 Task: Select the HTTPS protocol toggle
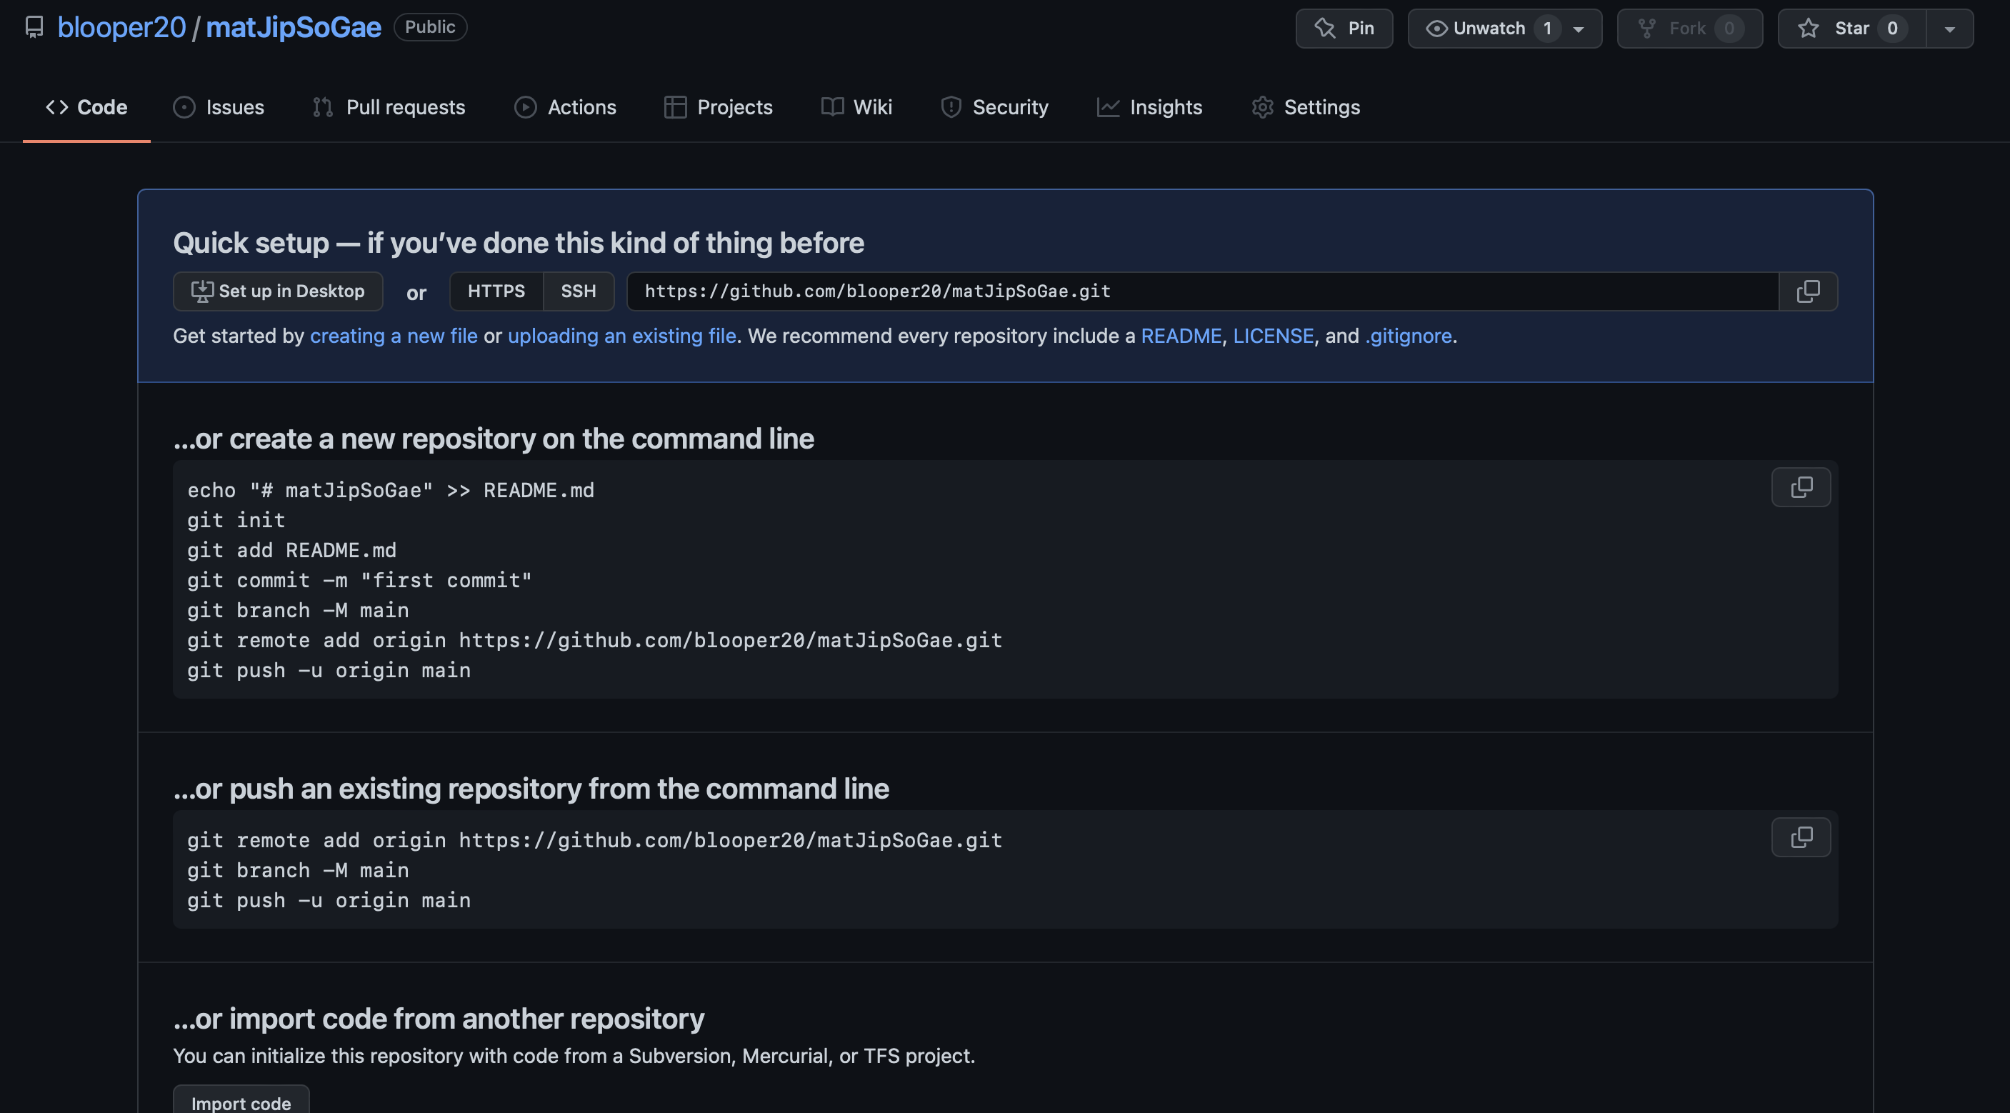pos(496,291)
